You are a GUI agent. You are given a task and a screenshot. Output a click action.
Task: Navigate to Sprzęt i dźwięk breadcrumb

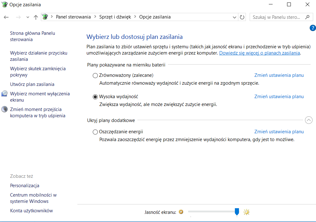pos(115,17)
